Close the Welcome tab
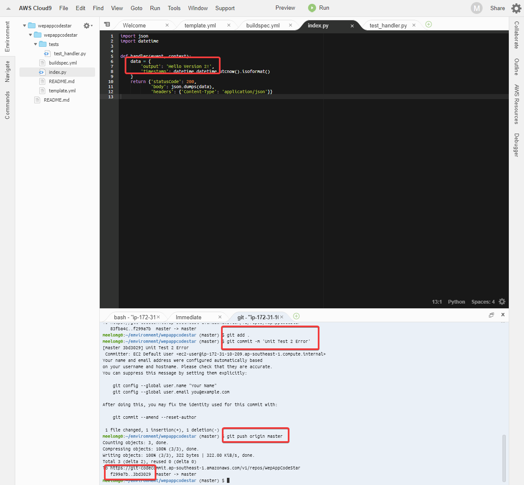This screenshot has height=485, width=524. tap(167, 25)
